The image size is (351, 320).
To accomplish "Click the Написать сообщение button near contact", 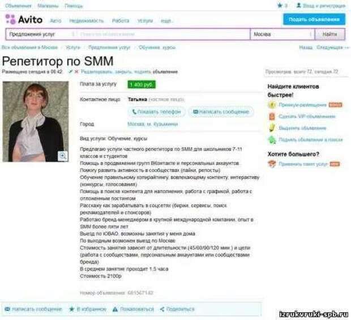I will click(x=221, y=112).
